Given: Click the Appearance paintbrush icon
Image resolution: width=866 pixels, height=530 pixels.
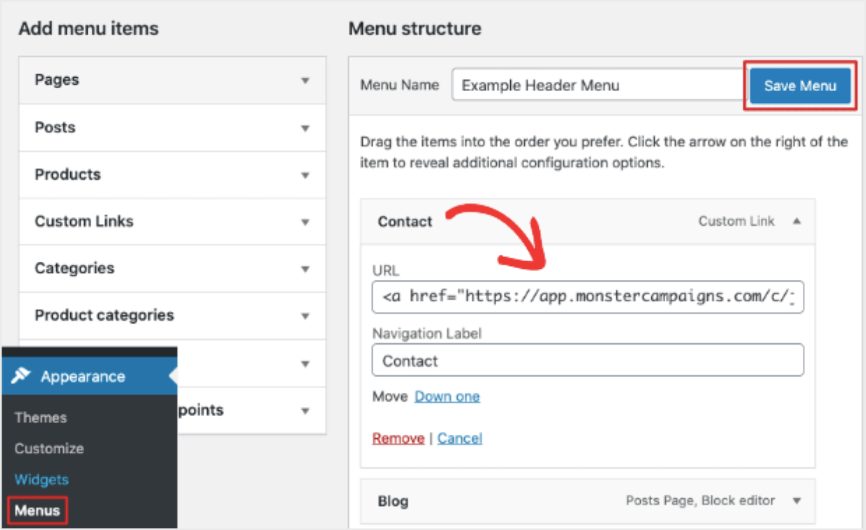Looking at the screenshot, I should pos(21,376).
